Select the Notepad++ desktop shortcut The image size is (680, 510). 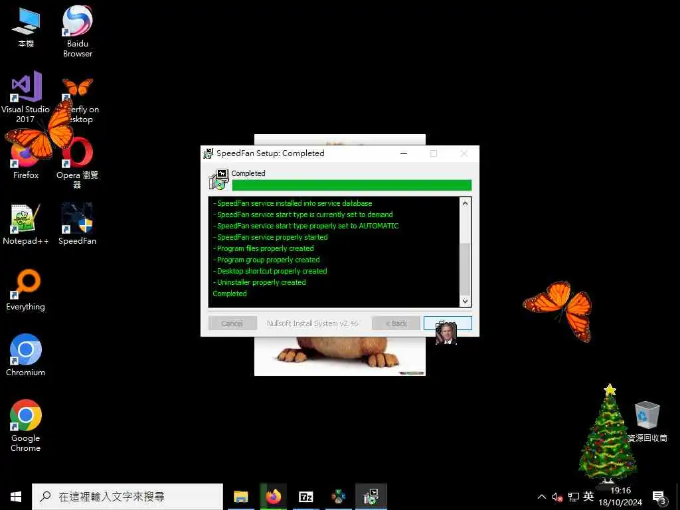click(26, 224)
